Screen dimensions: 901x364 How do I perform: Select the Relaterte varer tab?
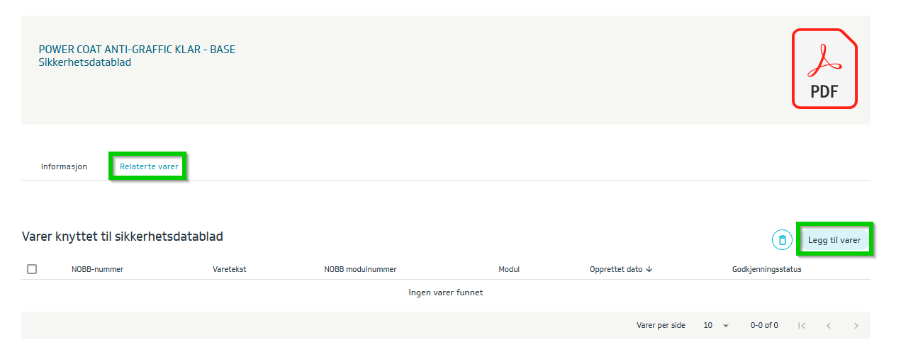149,167
